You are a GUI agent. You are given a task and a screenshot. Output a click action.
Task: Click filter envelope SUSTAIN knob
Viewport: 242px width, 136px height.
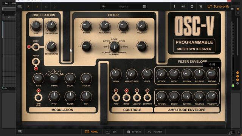pos(187,74)
